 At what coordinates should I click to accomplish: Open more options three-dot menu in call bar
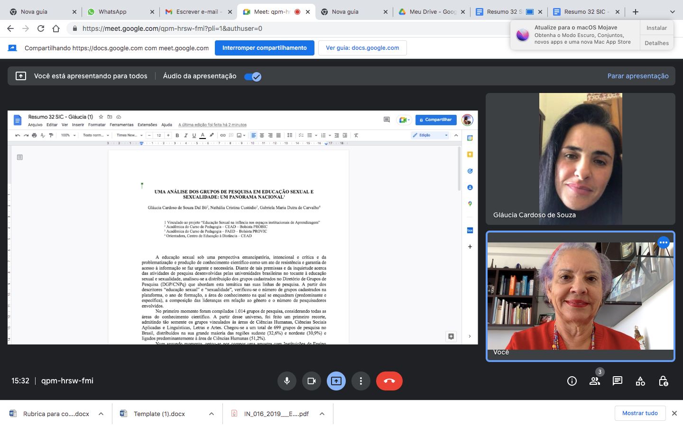click(x=361, y=381)
